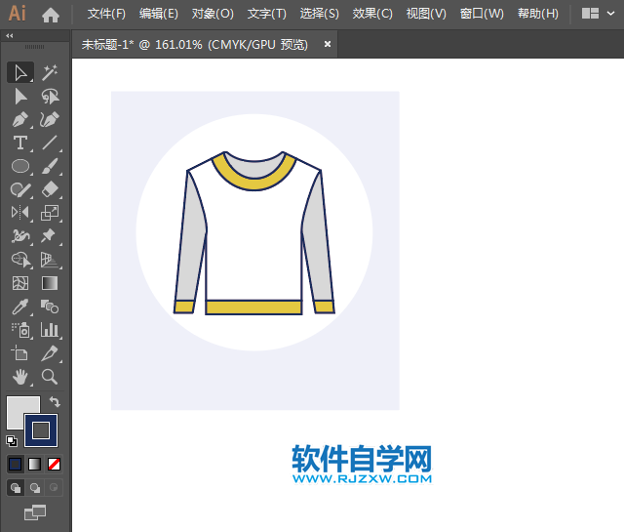
Task: Open the 文字(T) menu
Action: (266, 14)
